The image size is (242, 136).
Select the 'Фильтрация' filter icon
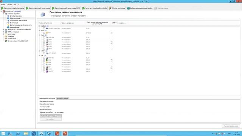pos(8,23)
